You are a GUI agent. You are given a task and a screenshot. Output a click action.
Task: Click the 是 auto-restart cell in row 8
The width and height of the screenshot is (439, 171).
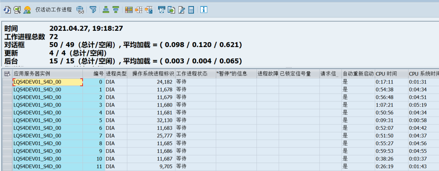tap(358, 143)
